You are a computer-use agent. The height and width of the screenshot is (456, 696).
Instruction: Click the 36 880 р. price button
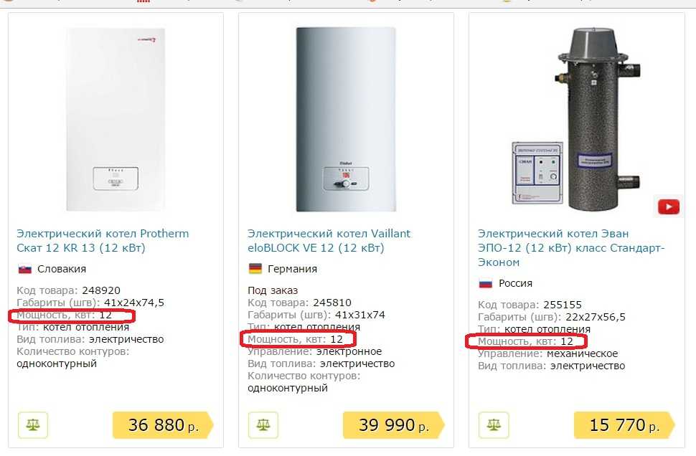161,425
